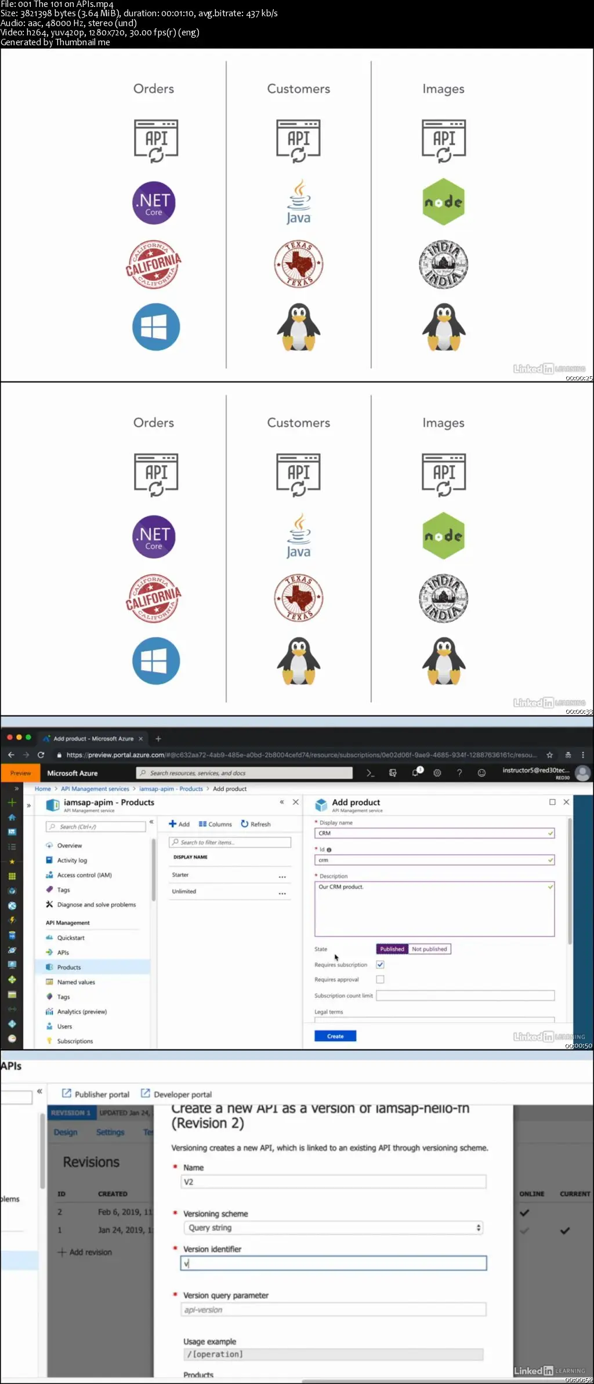The image size is (594, 1384).
Task: Click Search resources, services, and docs box
Action: tap(244, 773)
